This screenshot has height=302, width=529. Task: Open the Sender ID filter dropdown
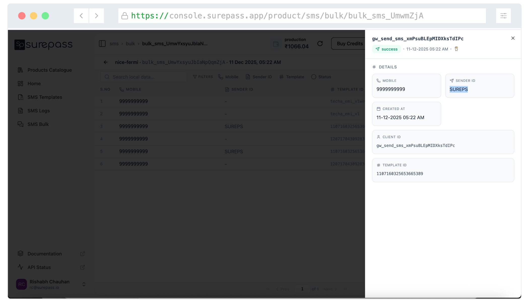tap(259, 77)
